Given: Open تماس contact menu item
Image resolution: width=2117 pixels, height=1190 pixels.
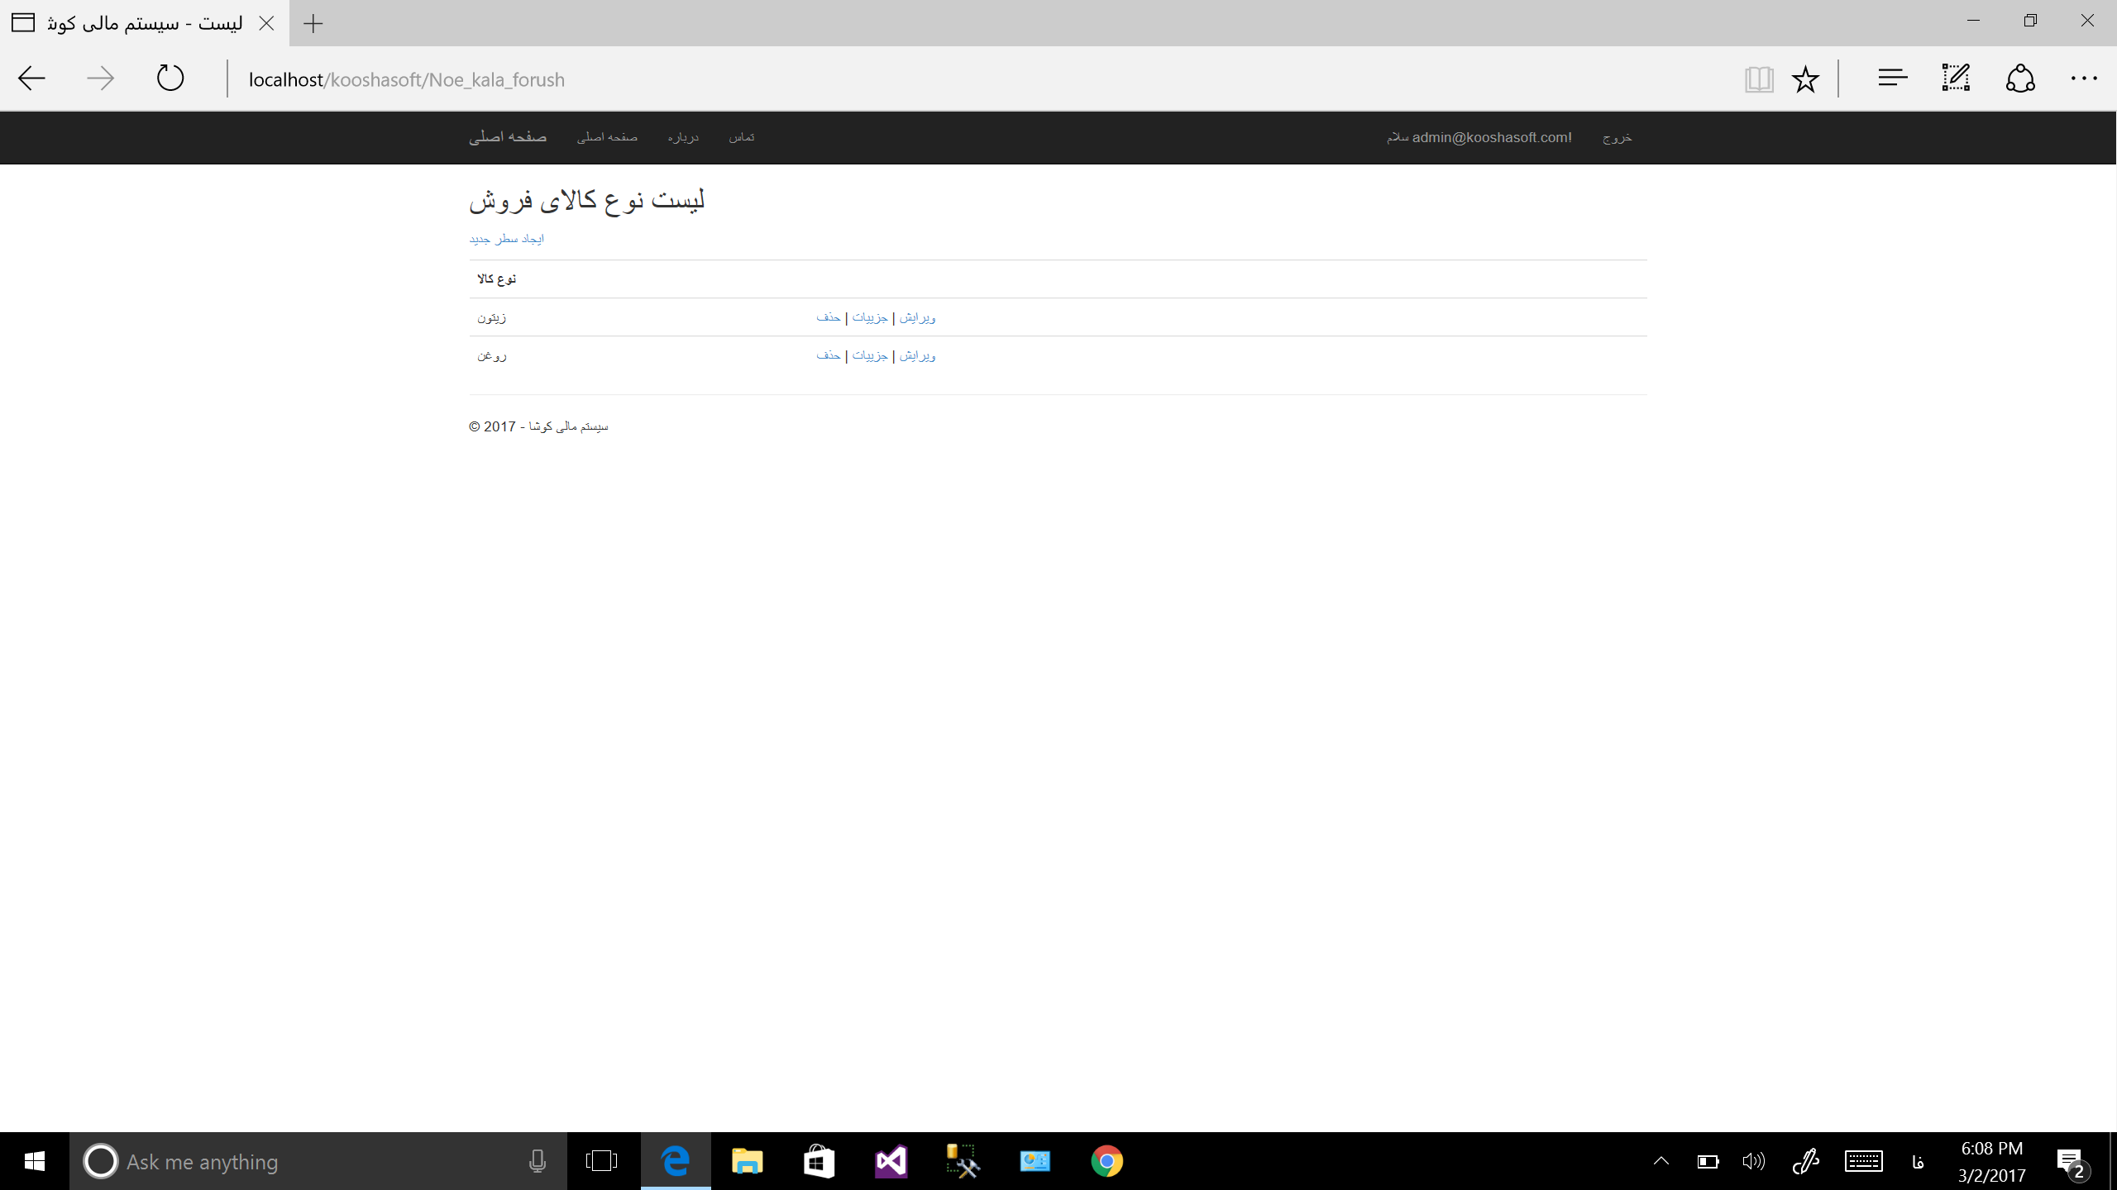Looking at the screenshot, I should pos(741,137).
